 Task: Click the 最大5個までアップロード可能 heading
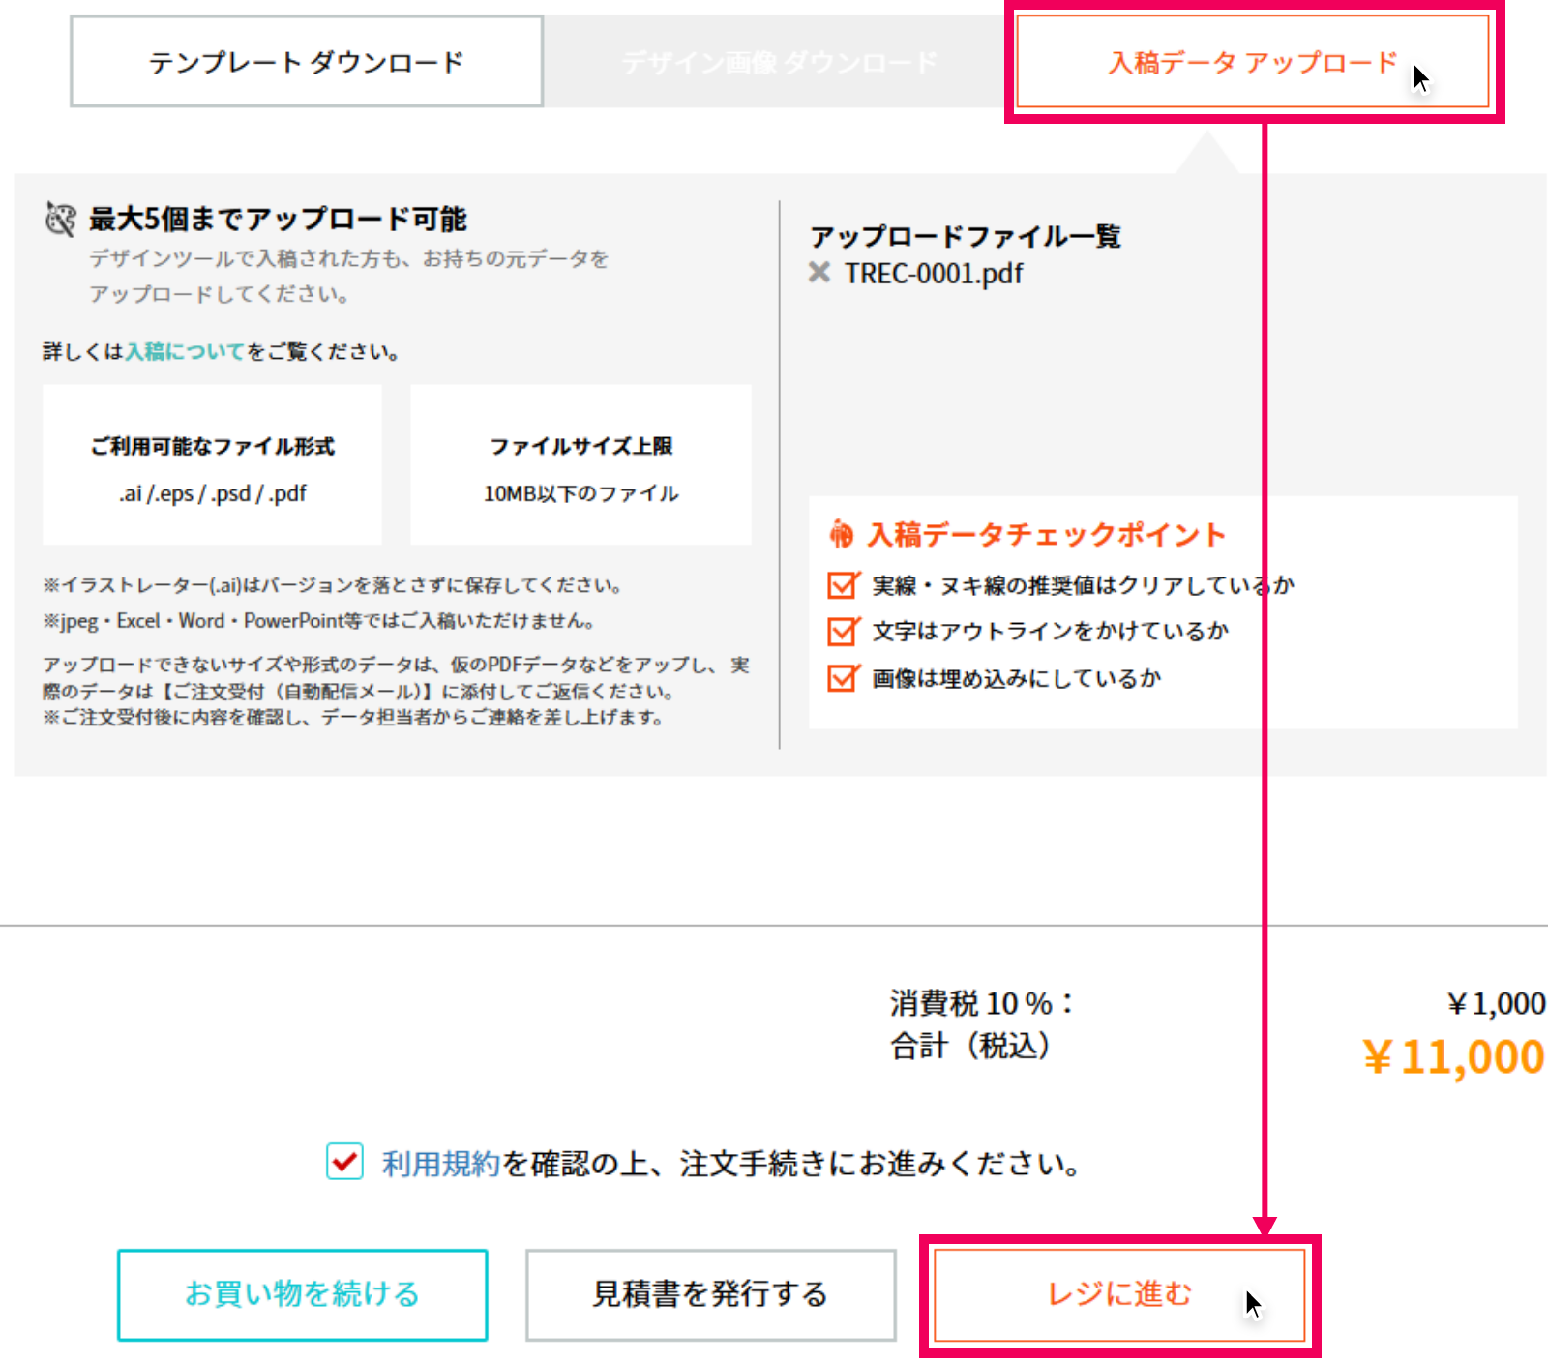(279, 219)
